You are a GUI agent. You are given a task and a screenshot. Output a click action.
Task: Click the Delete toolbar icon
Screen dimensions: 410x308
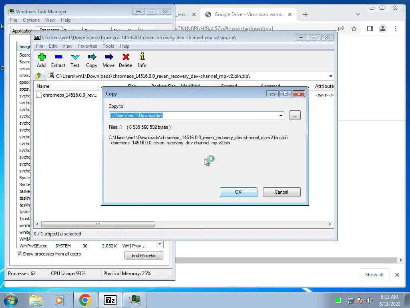click(125, 60)
